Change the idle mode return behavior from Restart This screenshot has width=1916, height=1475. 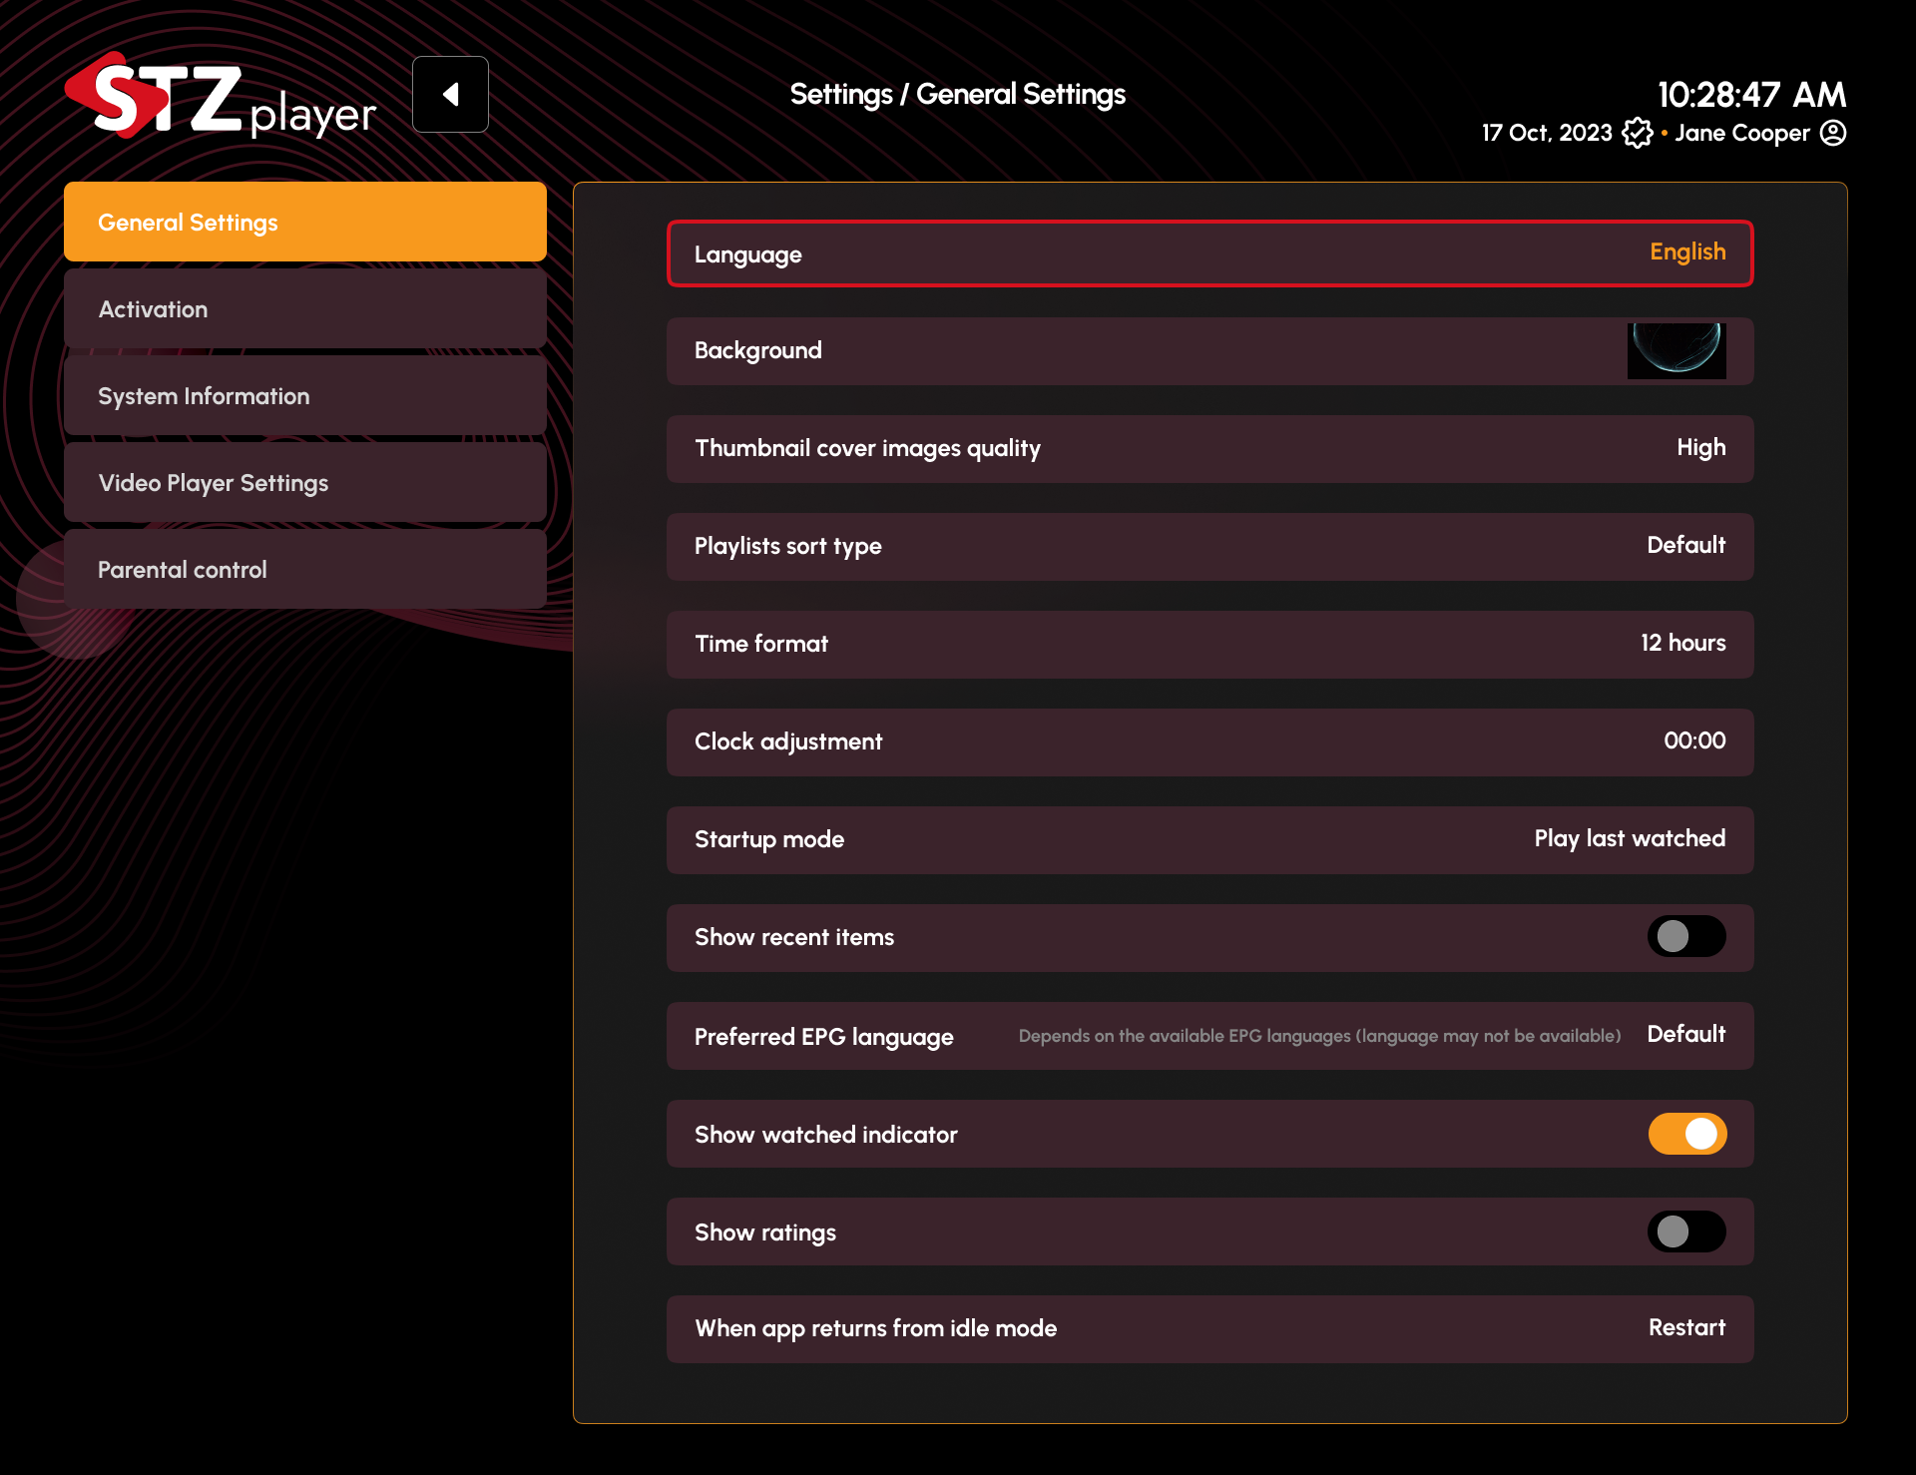click(1209, 1328)
